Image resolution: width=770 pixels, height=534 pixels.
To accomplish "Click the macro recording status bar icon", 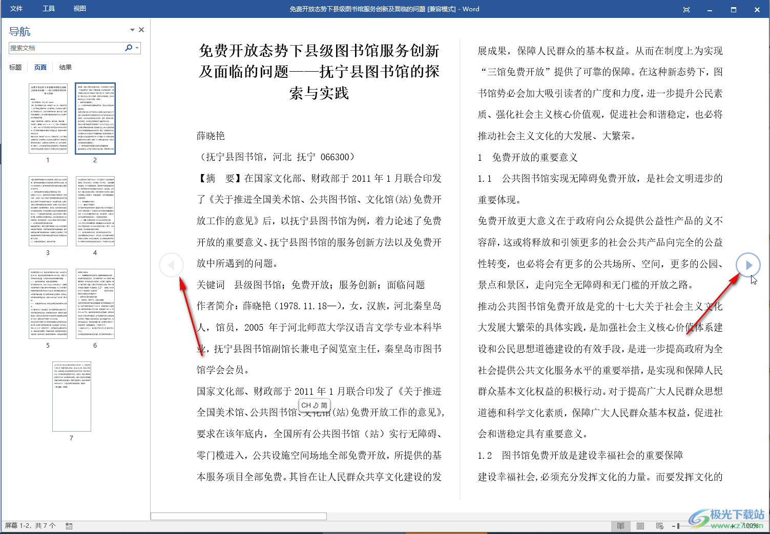I will 69,526.
